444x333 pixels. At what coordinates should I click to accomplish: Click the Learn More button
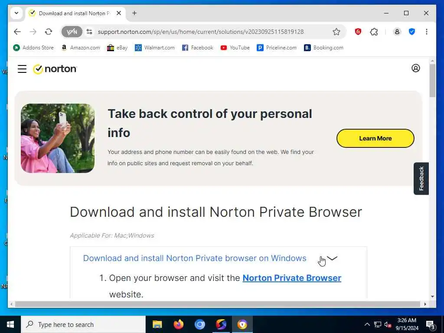[x=375, y=138]
